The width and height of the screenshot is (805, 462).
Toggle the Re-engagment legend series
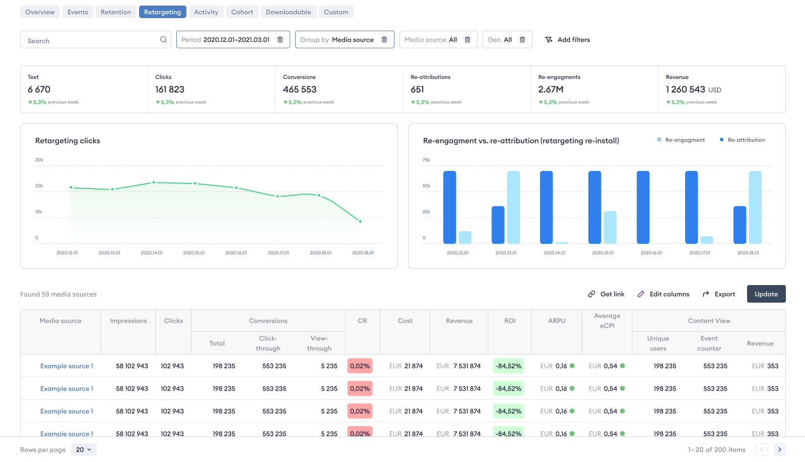[x=681, y=140]
